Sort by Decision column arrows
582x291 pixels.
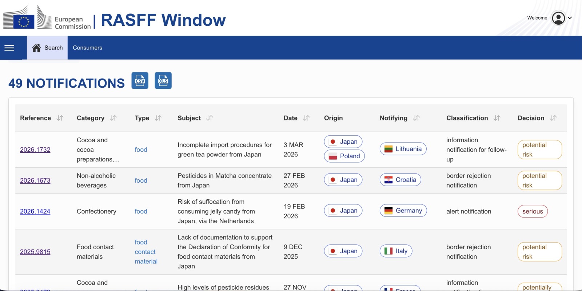click(x=553, y=118)
